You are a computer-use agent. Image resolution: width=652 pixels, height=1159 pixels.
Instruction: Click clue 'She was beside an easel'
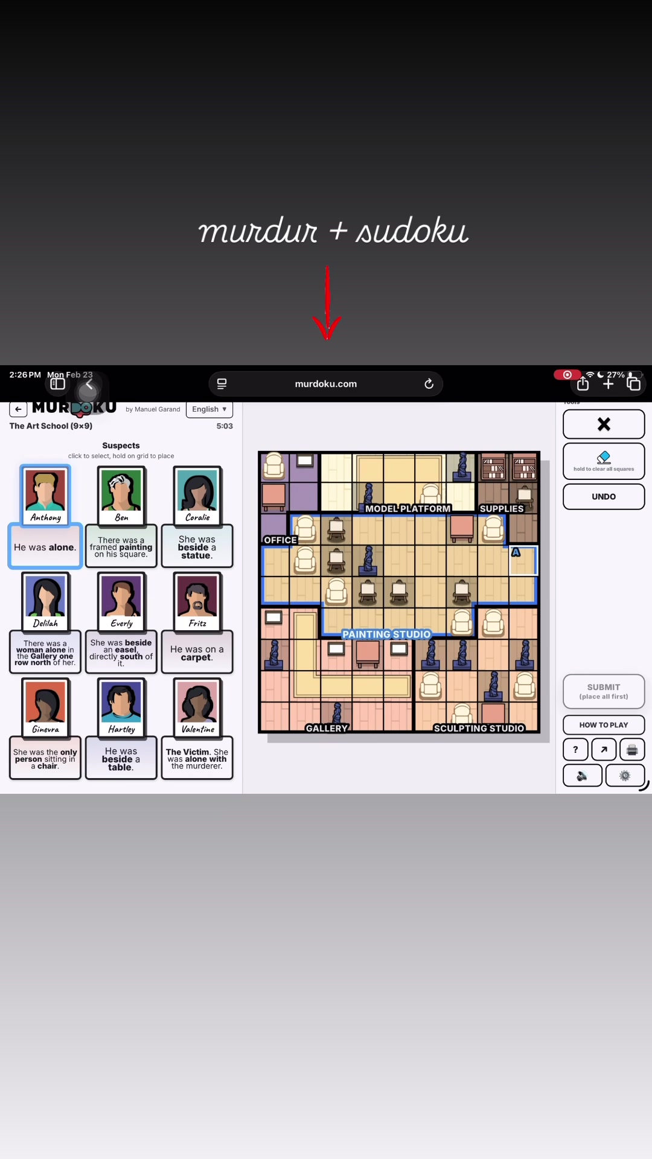pos(121,653)
